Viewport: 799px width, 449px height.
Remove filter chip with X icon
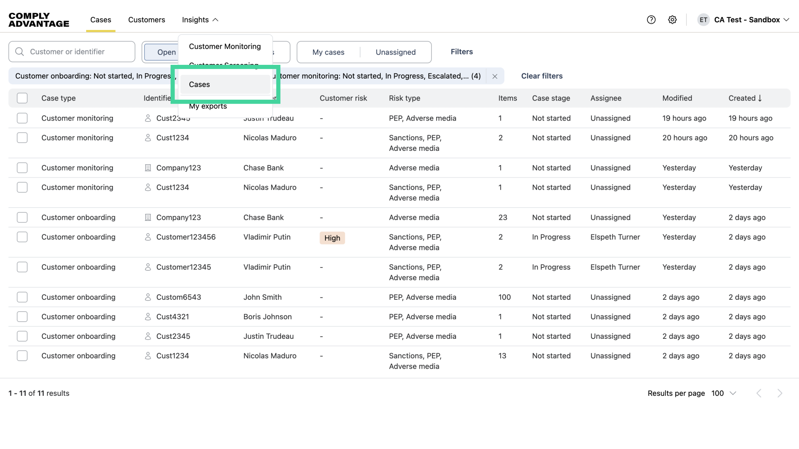pyautogui.click(x=494, y=76)
